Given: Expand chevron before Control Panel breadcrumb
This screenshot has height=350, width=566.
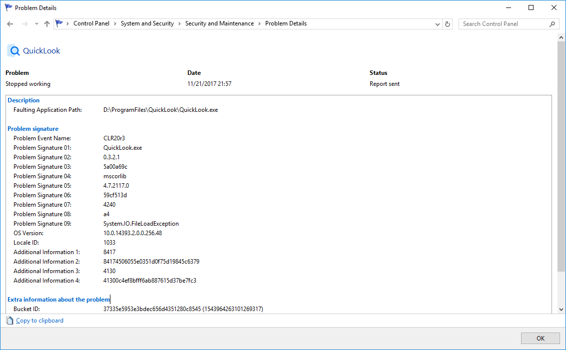Looking at the screenshot, I should [67, 24].
